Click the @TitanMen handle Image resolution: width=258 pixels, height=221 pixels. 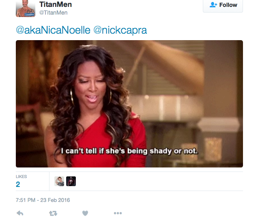pos(53,13)
